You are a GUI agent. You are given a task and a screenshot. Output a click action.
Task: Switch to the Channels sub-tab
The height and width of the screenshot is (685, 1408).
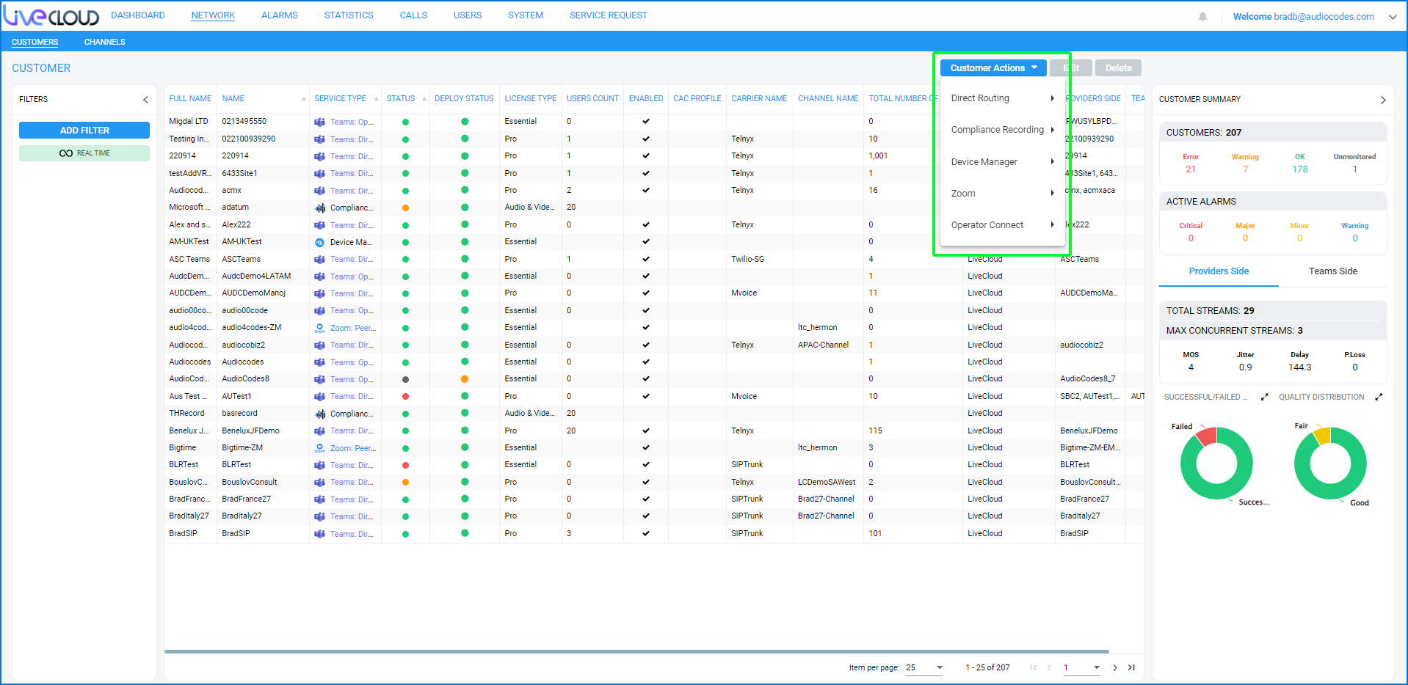coord(104,42)
